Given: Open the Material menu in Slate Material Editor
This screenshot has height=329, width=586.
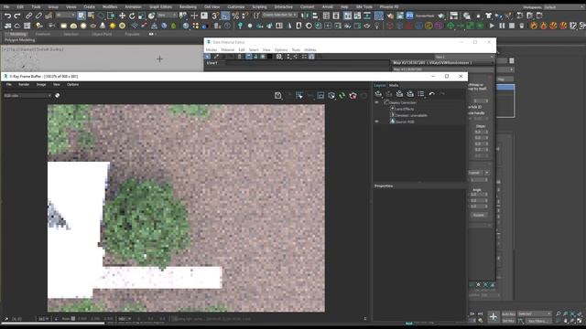Looking at the screenshot, I should click(x=227, y=49).
